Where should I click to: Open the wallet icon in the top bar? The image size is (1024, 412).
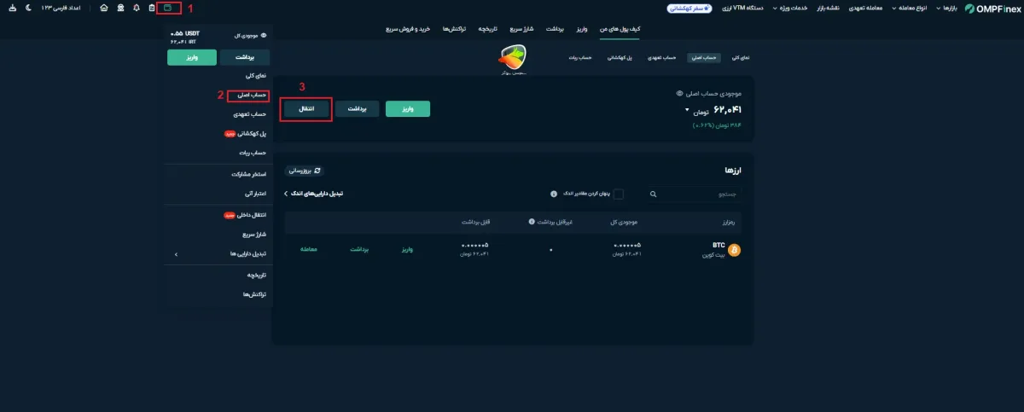(167, 8)
